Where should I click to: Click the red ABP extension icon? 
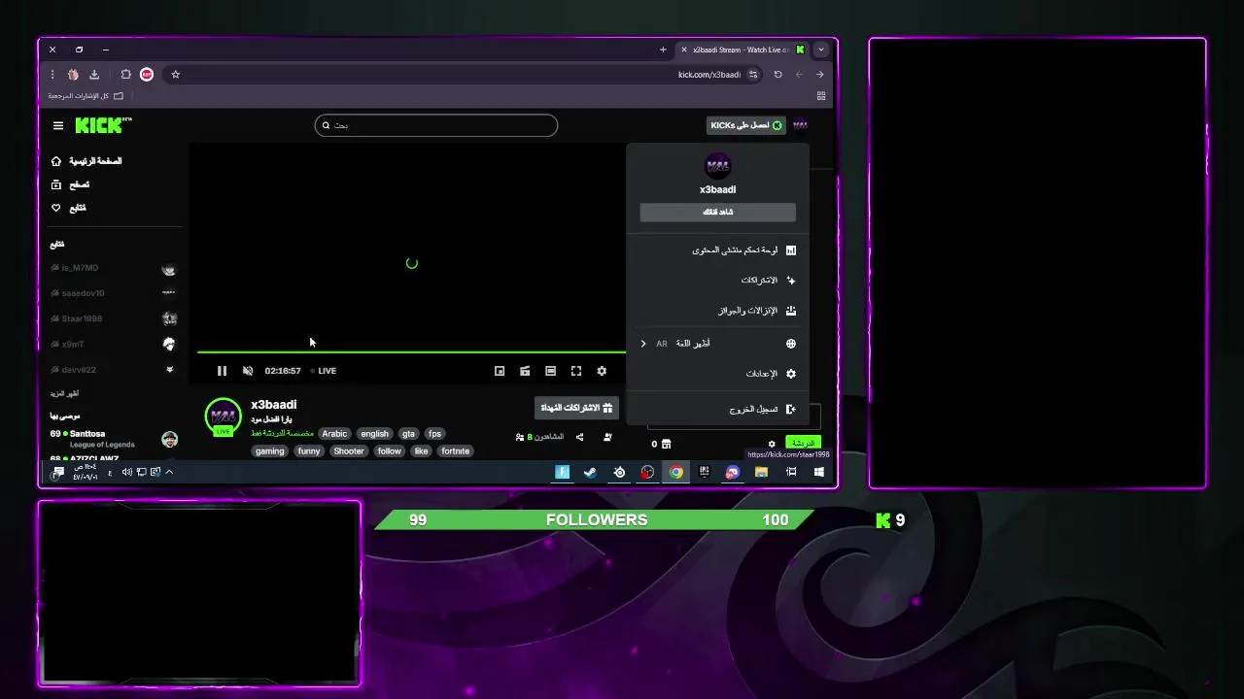(147, 74)
